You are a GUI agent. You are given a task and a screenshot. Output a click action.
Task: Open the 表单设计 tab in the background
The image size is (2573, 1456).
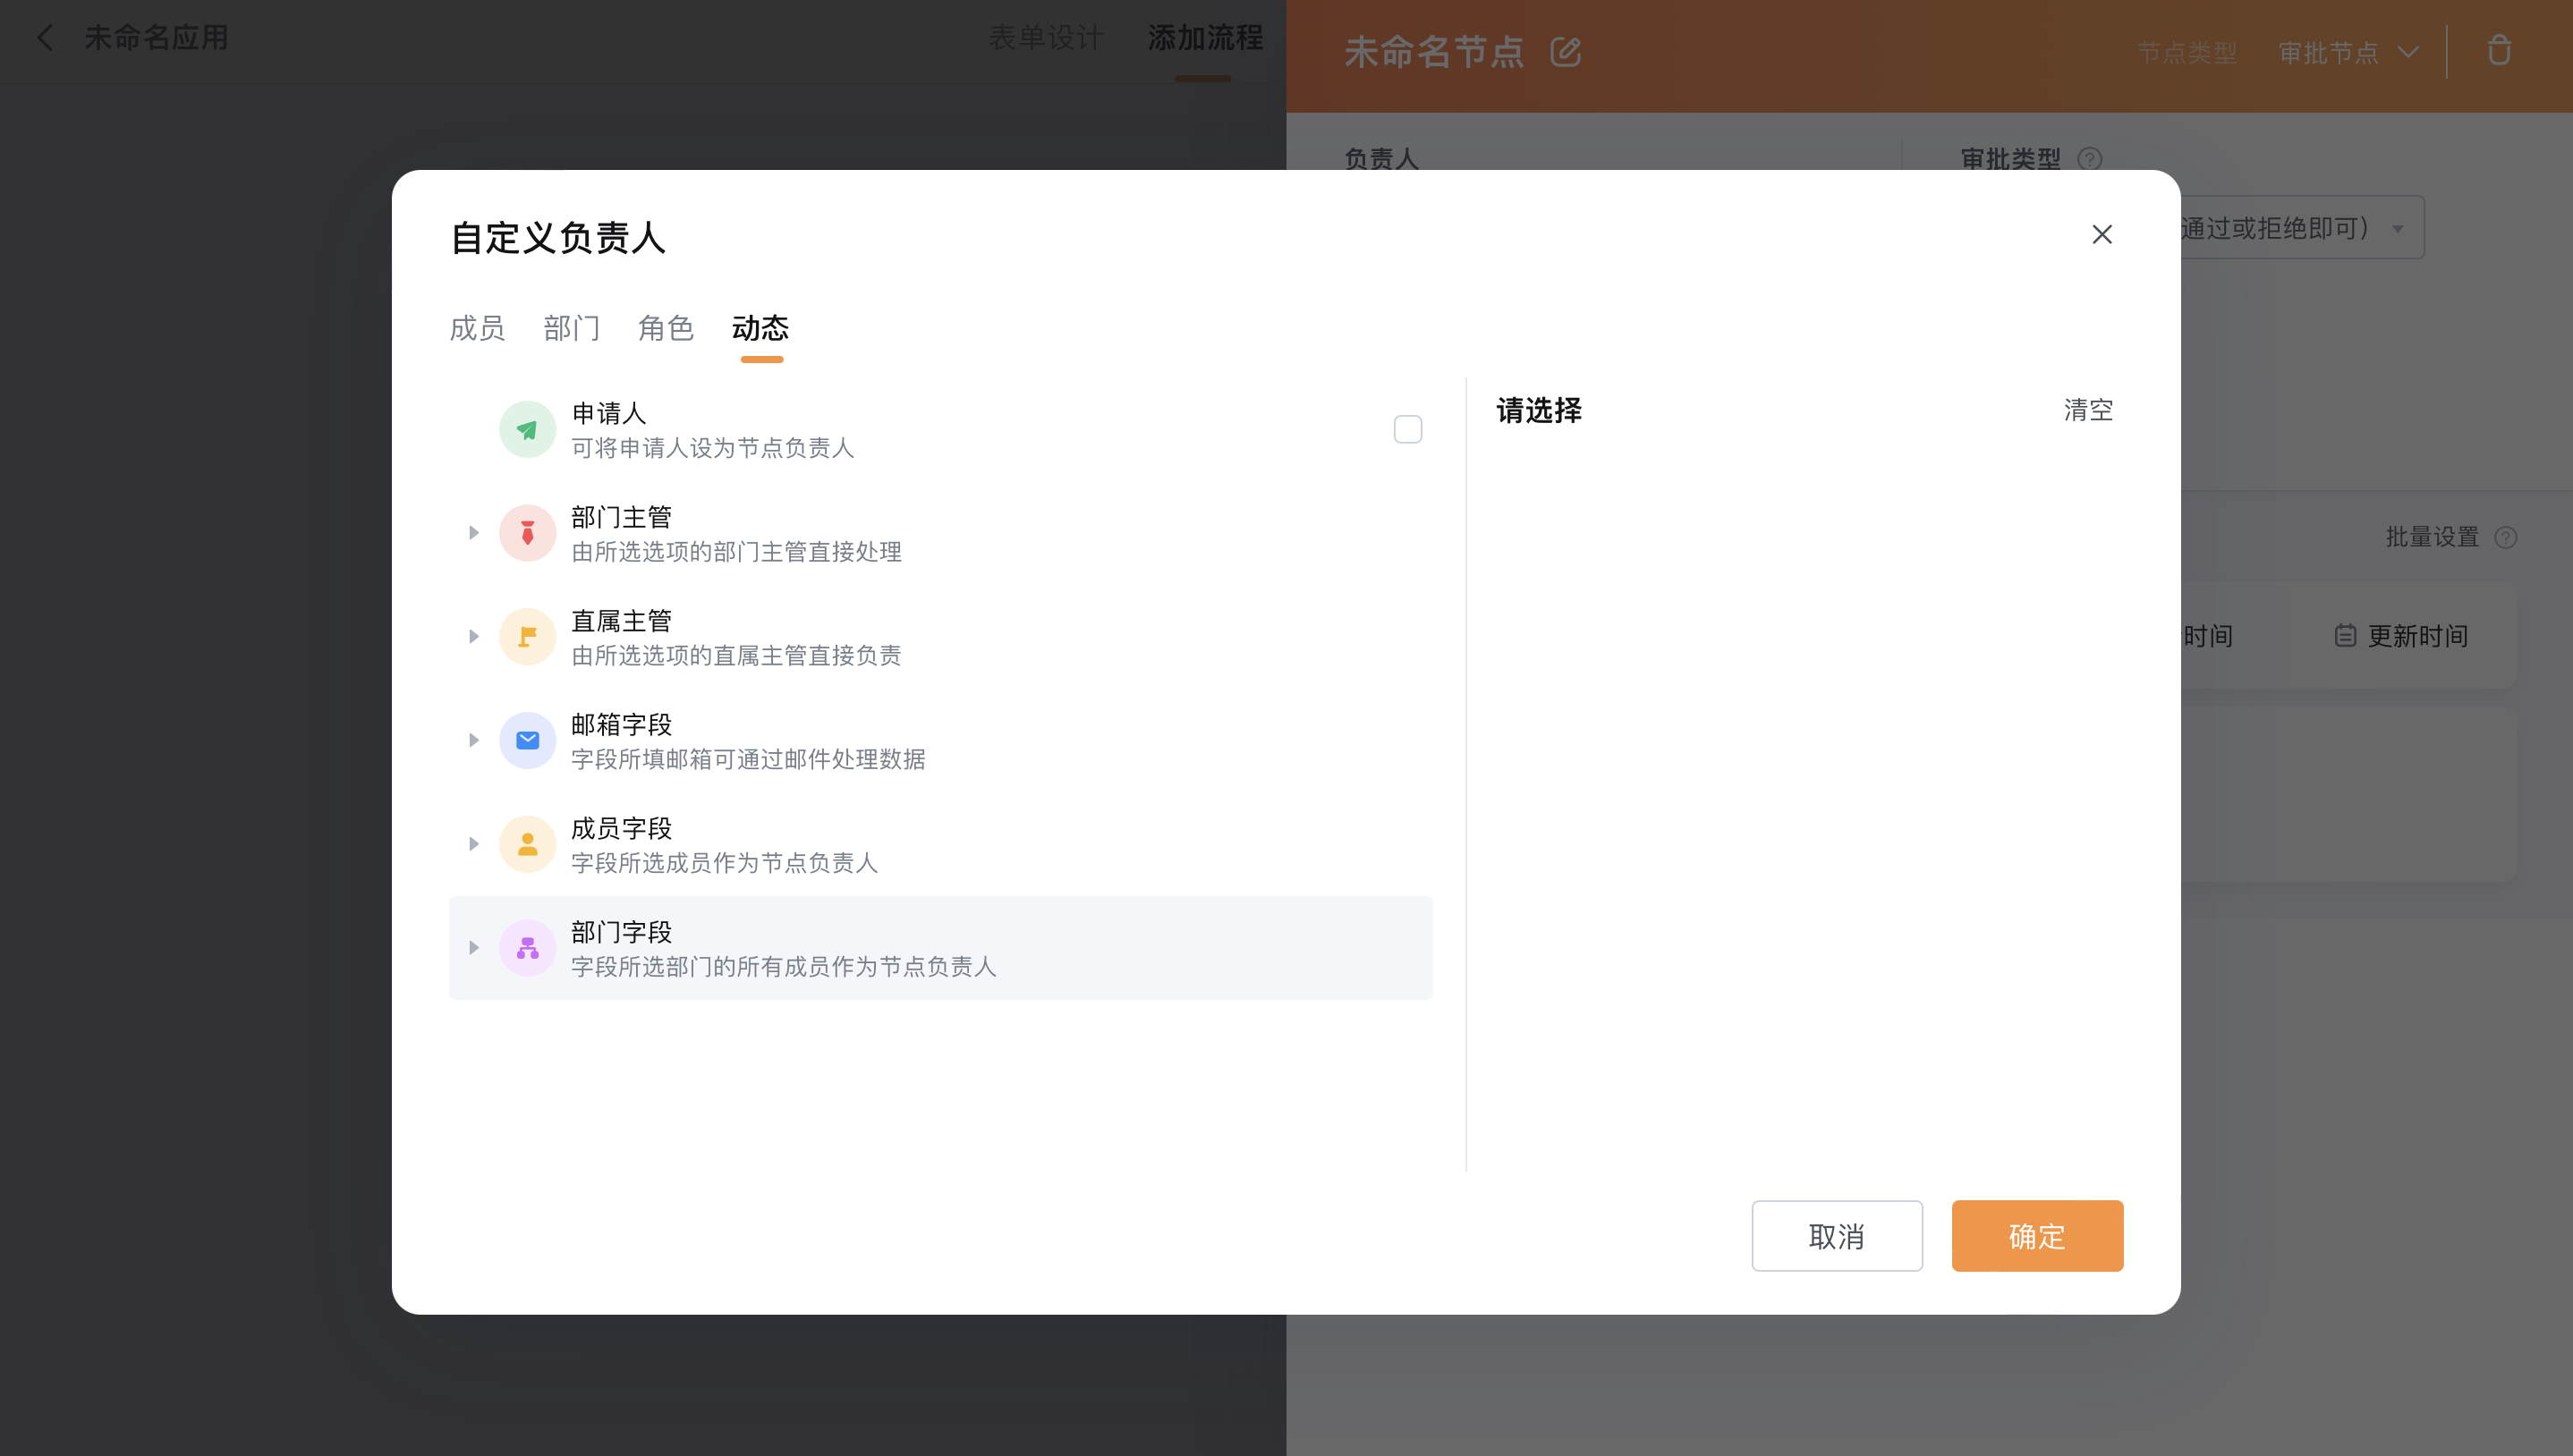coord(1046,38)
